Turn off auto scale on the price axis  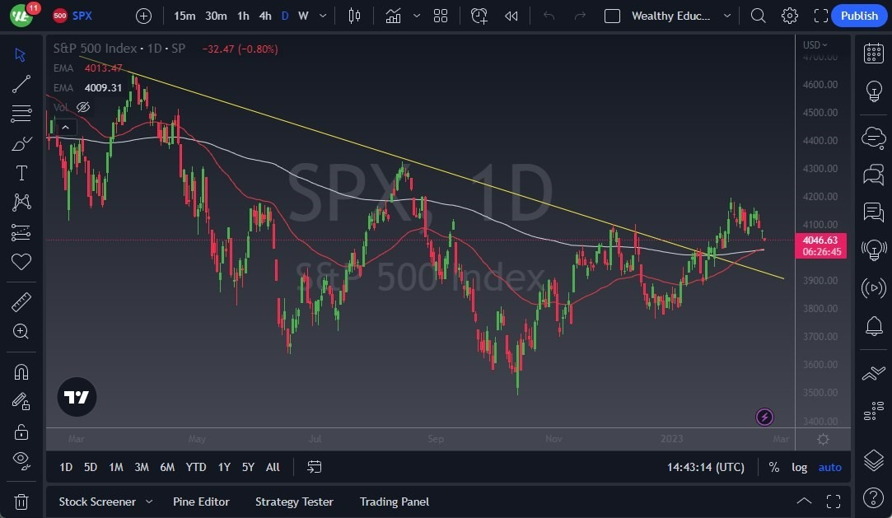(829, 467)
